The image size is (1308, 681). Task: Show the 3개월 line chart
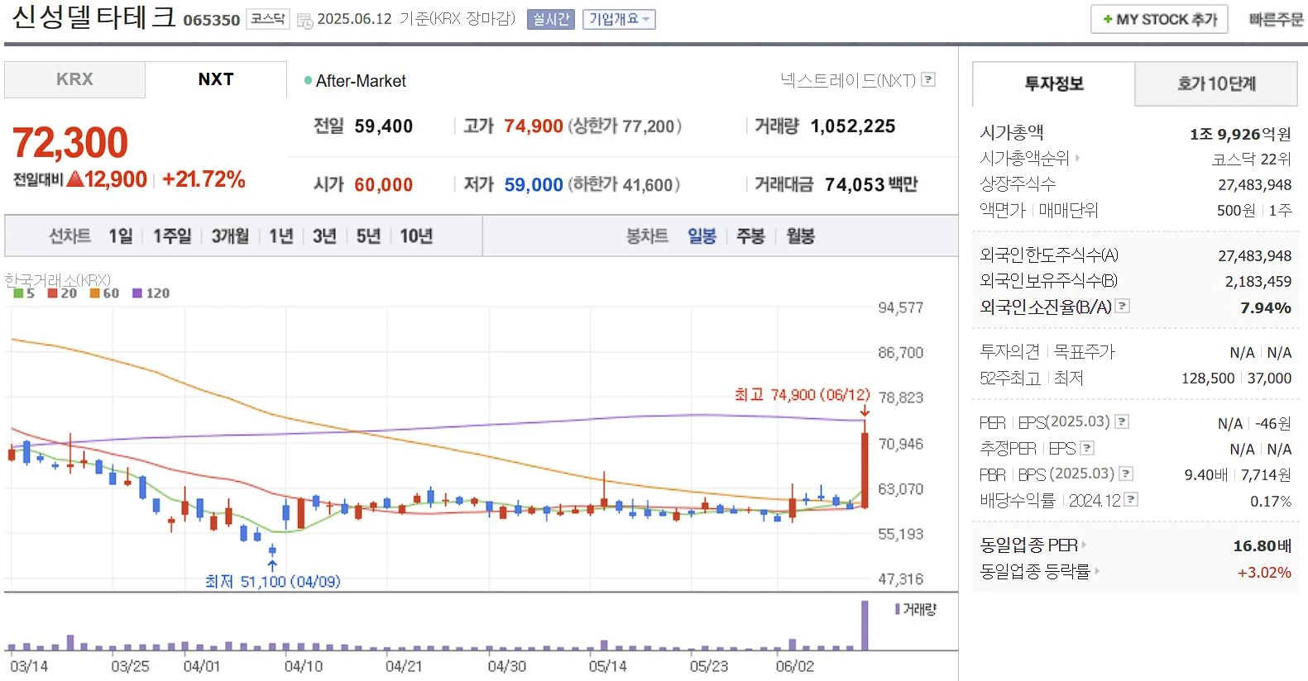click(230, 236)
